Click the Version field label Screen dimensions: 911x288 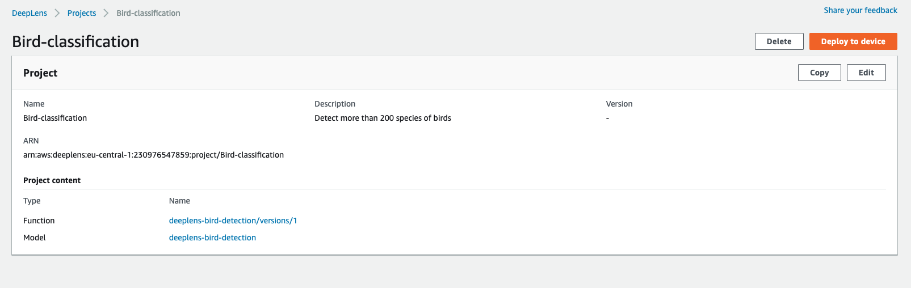click(619, 104)
